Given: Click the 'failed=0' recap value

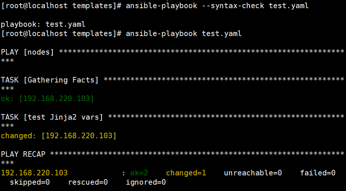Looking at the screenshot, I should tap(317, 173).
